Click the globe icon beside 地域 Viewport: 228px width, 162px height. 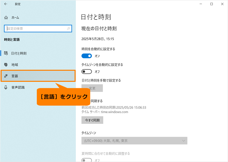6,65
